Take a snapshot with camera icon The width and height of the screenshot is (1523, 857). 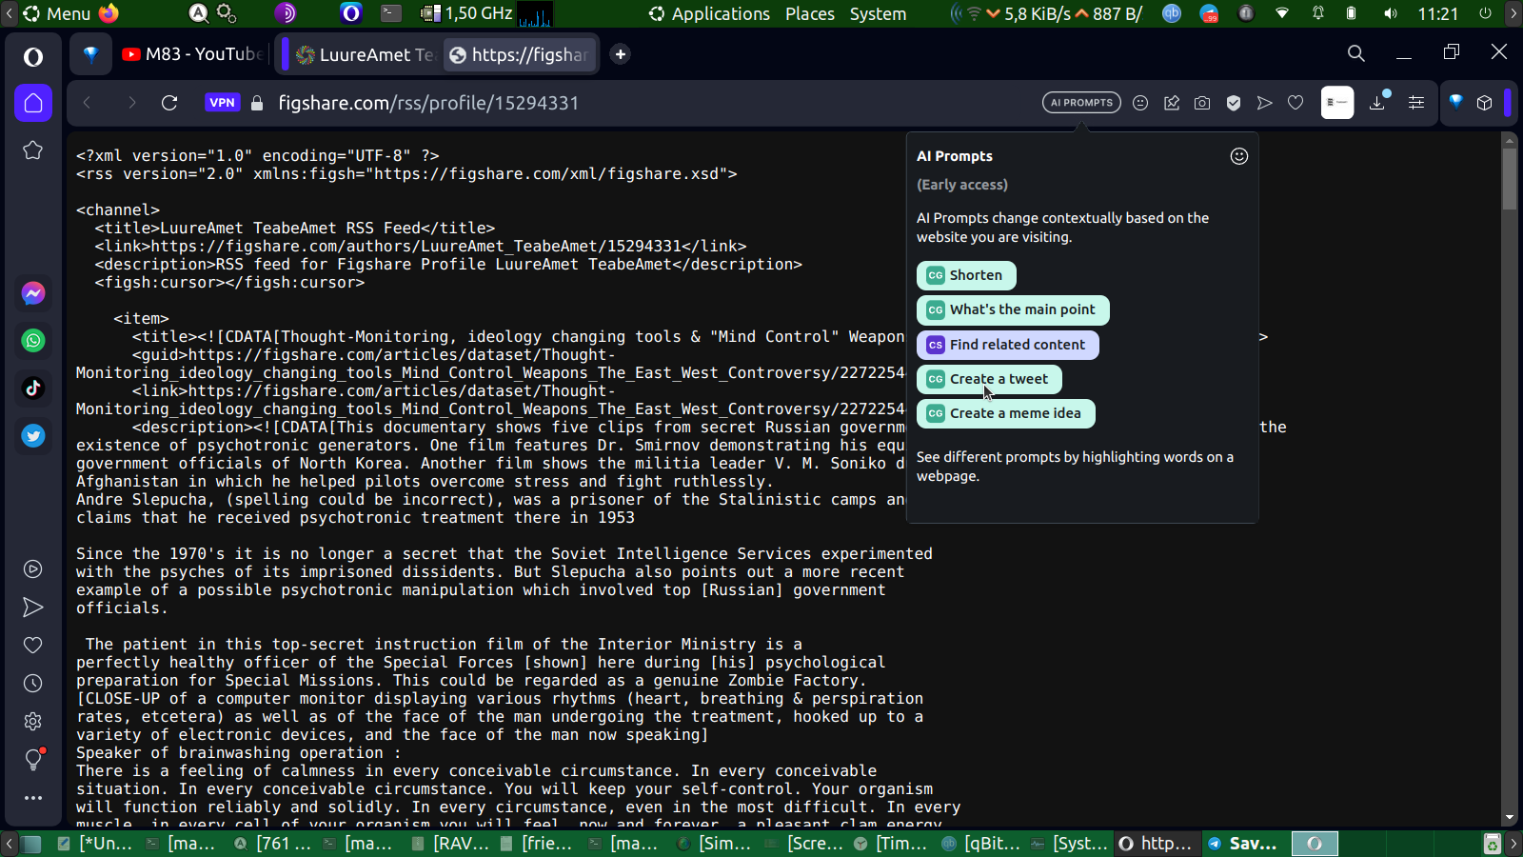[x=1202, y=103]
